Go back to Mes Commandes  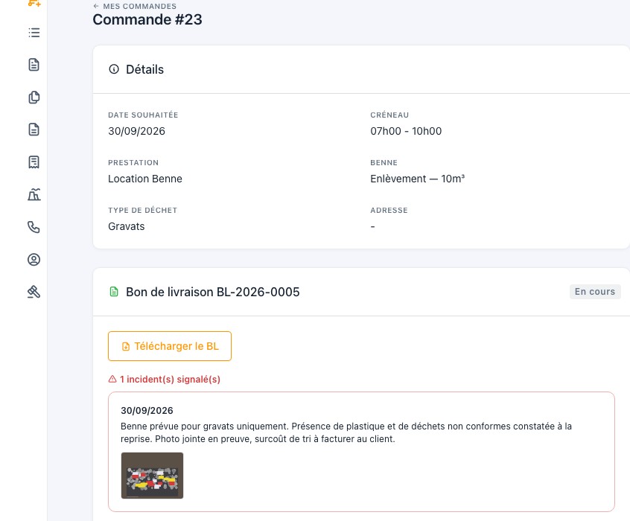pyautogui.click(x=135, y=7)
